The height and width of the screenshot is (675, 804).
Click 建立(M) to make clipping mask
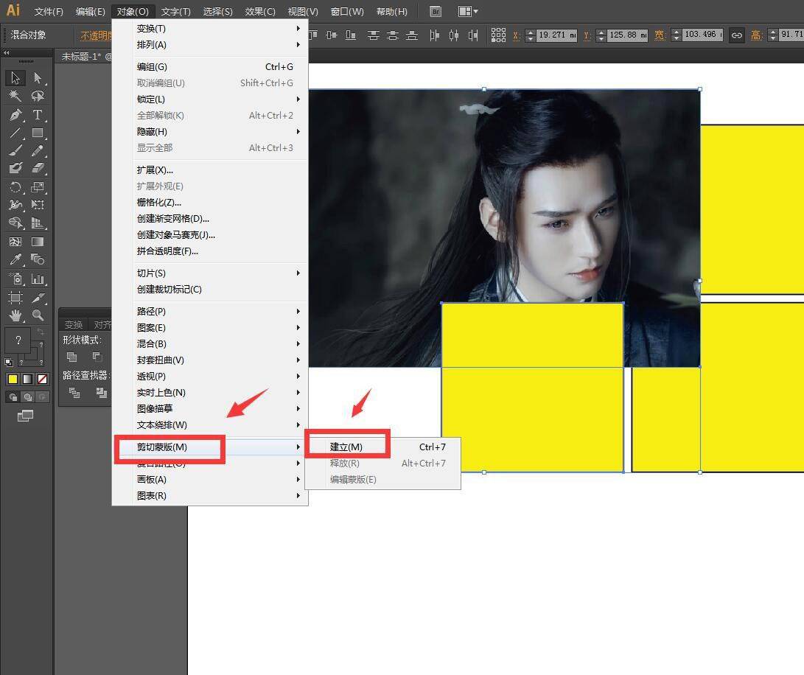346,447
